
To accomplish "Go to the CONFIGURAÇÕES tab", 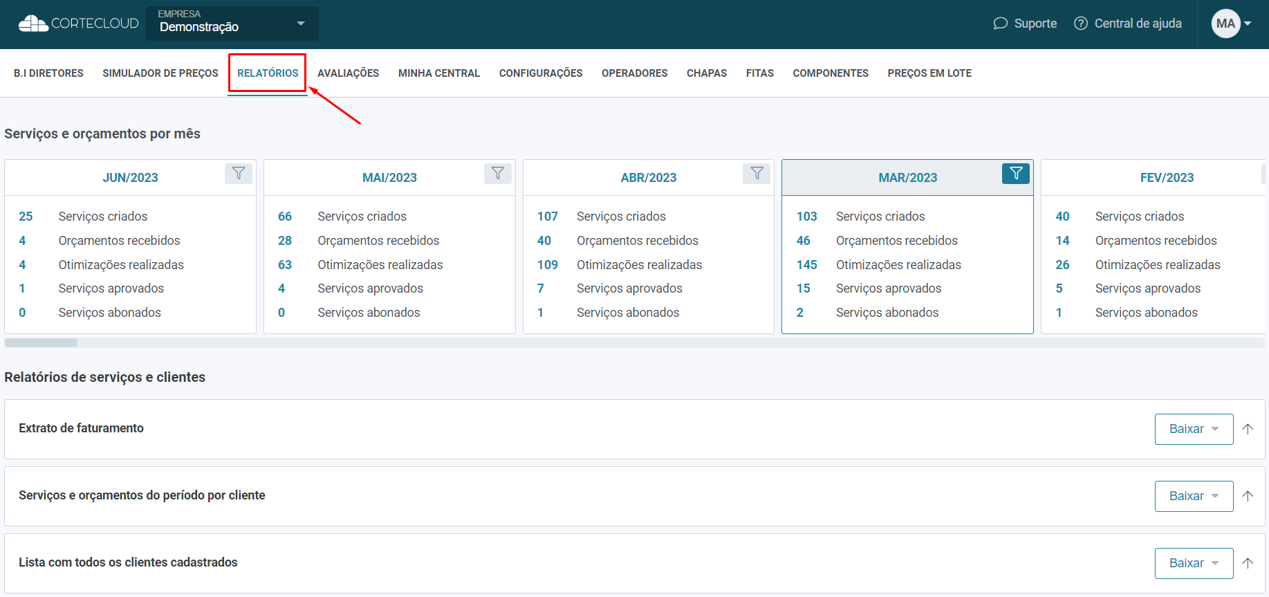I will 540,73.
